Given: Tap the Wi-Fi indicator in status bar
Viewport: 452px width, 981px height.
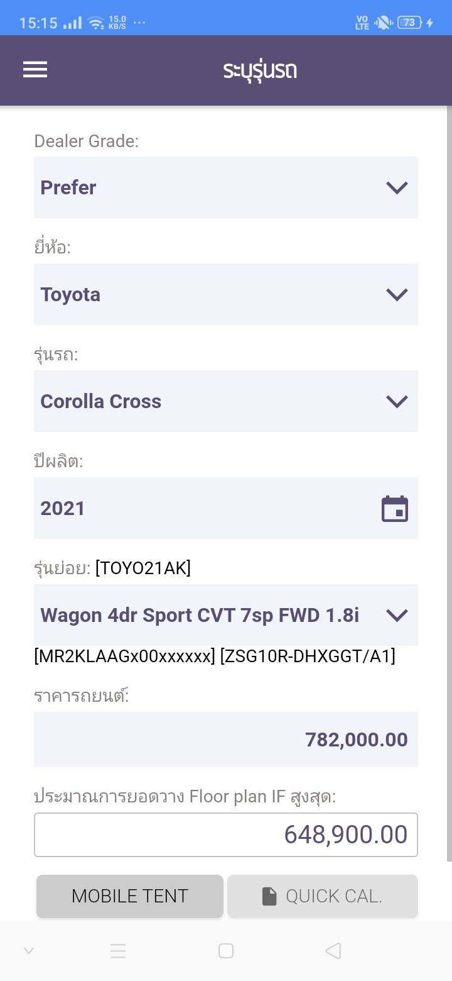Looking at the screenshot, I should [x=96, y=23].
